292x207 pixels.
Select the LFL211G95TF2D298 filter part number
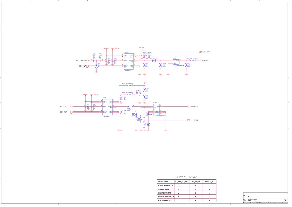[x=179, y=66]
